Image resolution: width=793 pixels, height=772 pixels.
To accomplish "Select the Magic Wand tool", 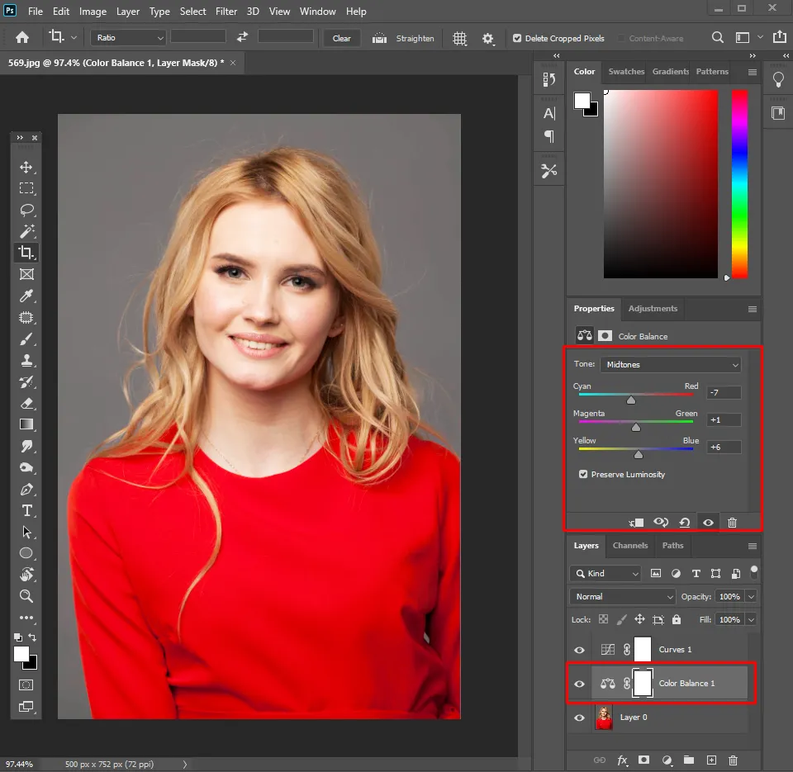I will pyautogui.click(x=26, y=231).
